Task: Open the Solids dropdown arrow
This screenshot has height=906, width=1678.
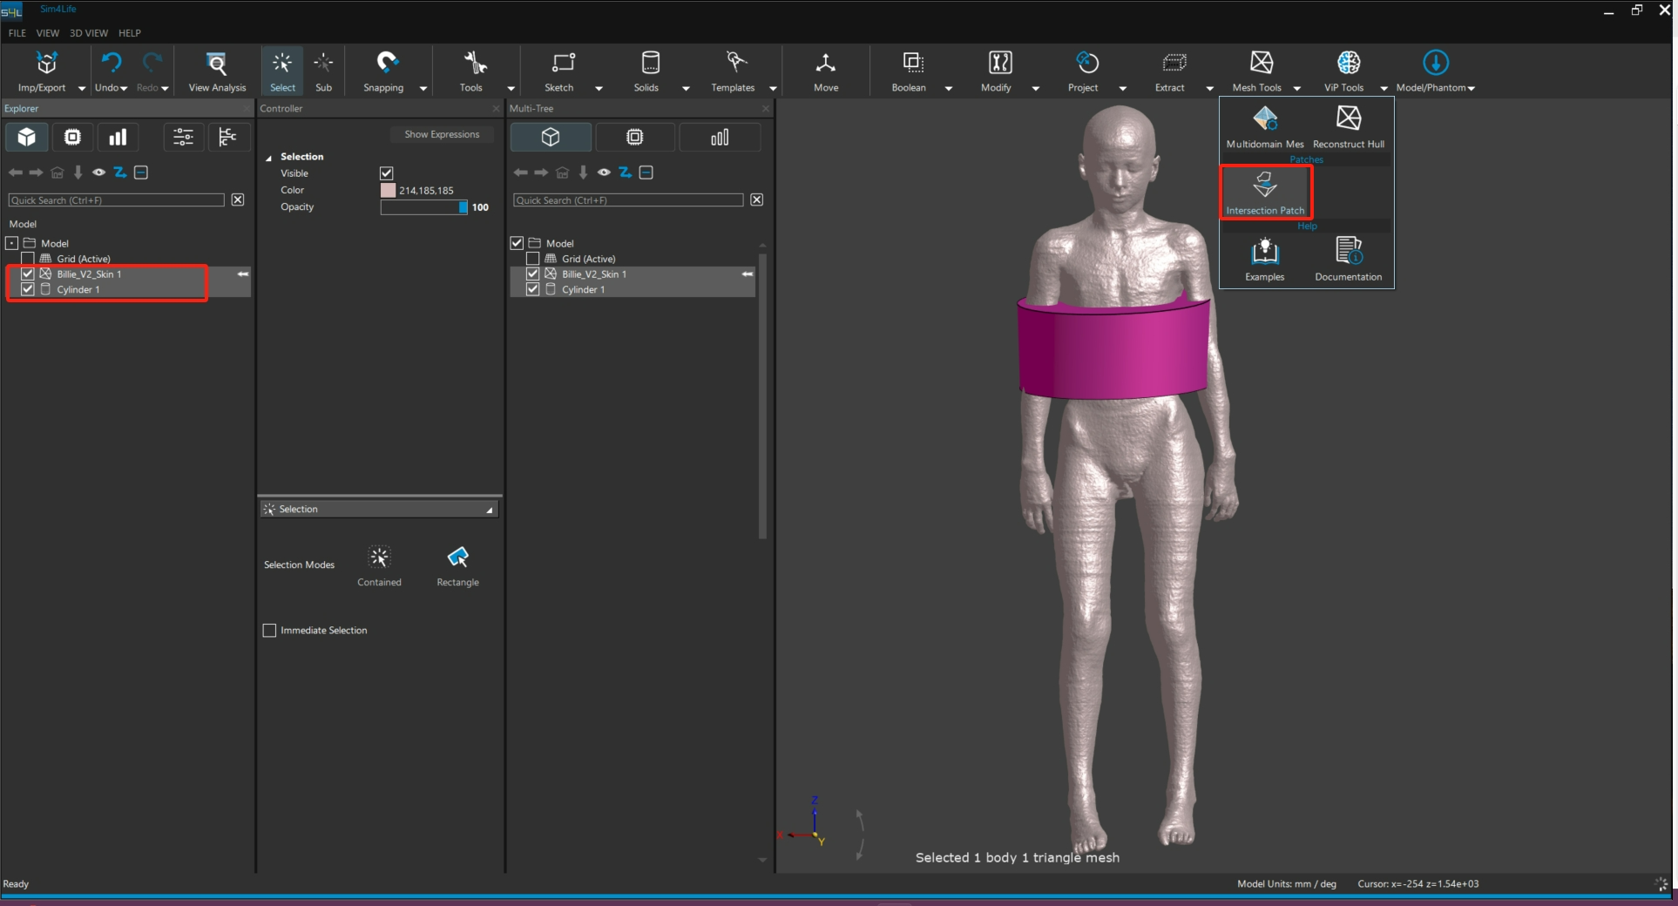Action: tap(686, 88)
